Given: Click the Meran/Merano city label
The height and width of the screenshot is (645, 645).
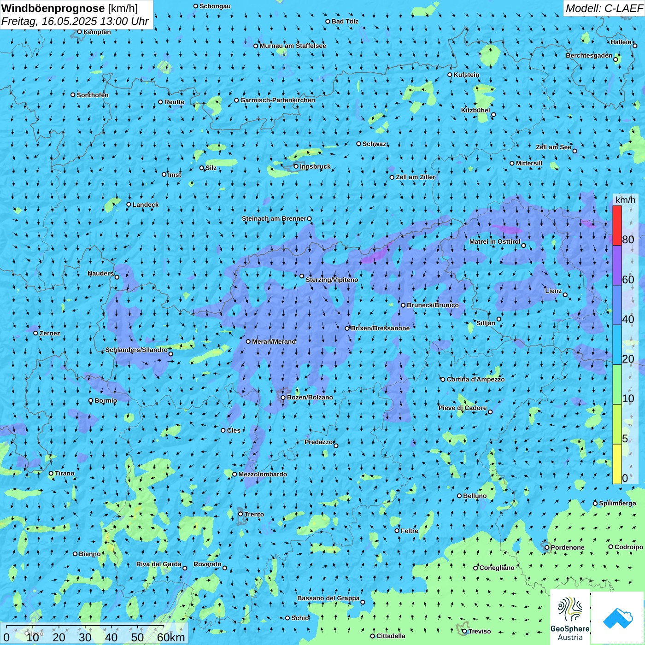Looking at the screenshot, I should tap(274, 341).
